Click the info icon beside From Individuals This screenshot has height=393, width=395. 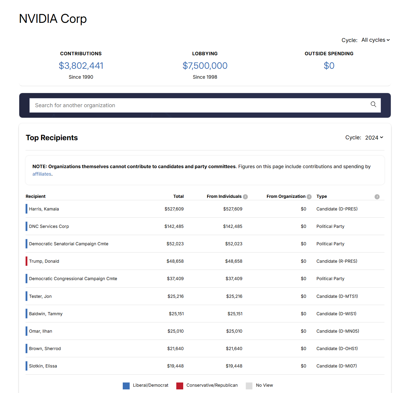245,197
